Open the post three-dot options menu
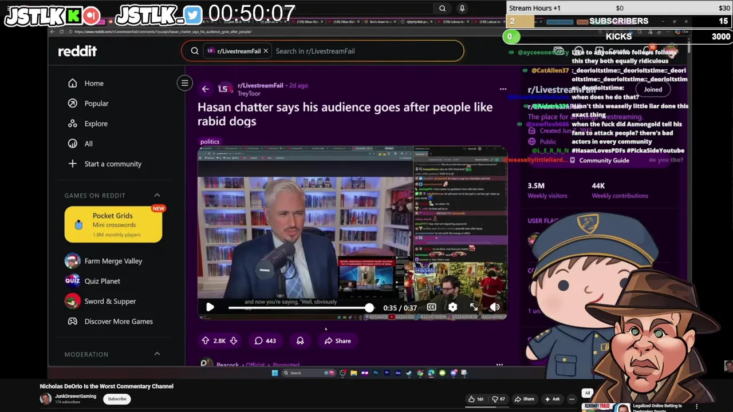Image resolution: width=733 pixels, height=412 pixels. pyautogui.click(x=503, y=89)
